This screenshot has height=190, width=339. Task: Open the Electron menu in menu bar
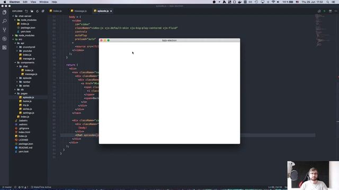14,2
